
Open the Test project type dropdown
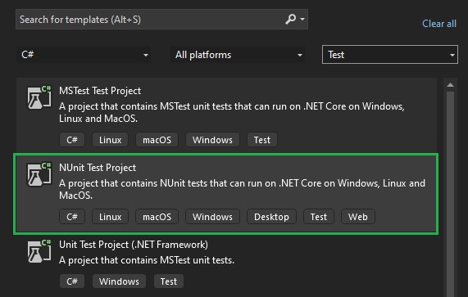point(390,55)
